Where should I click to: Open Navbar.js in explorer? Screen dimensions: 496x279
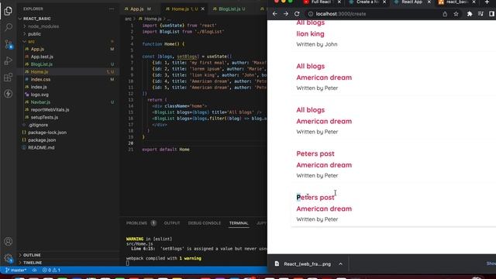[40, 102]
